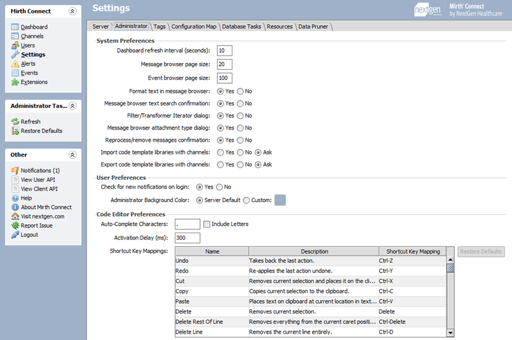Select the Delete Rest Of Line row
Screen dimensions: 512x340
click(x=311, y=322)
